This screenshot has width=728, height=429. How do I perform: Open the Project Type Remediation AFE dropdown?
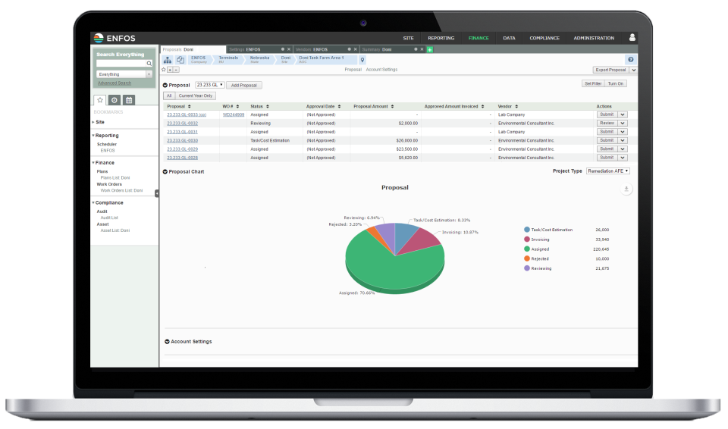607,171
